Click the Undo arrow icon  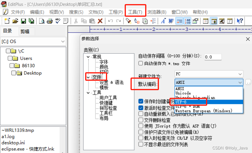(x=110, y=21)
